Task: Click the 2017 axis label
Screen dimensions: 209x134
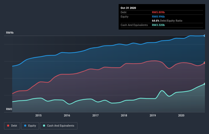Action: 95,115
